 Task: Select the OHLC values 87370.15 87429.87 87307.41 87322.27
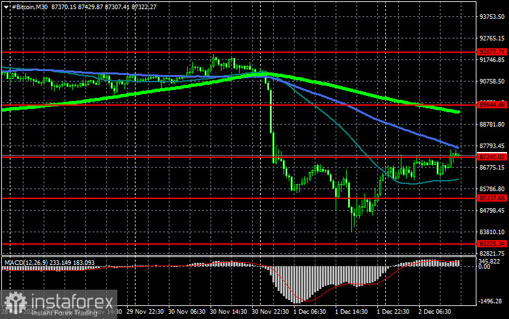[104, 7]
